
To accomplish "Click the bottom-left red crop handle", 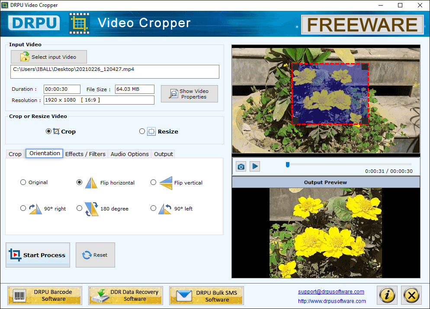I will click(295, 121).
